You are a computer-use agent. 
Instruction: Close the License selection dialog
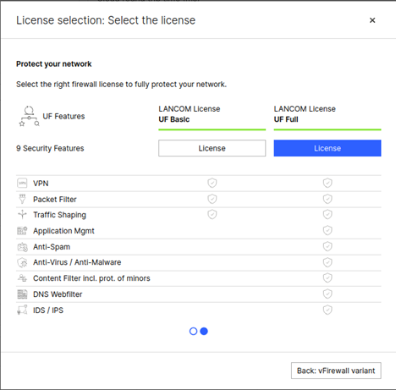pos(372,20)
